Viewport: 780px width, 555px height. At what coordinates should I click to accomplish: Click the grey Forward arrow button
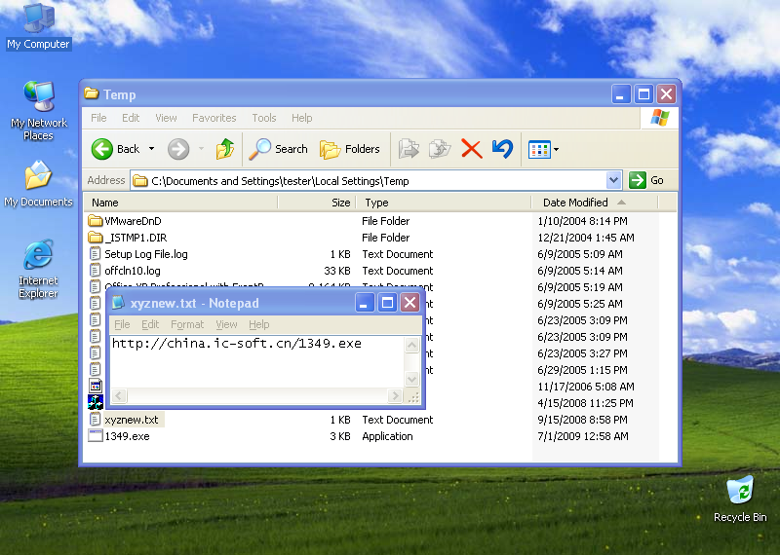178,149
